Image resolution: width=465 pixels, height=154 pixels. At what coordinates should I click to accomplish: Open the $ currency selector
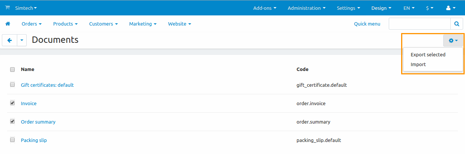430,8
